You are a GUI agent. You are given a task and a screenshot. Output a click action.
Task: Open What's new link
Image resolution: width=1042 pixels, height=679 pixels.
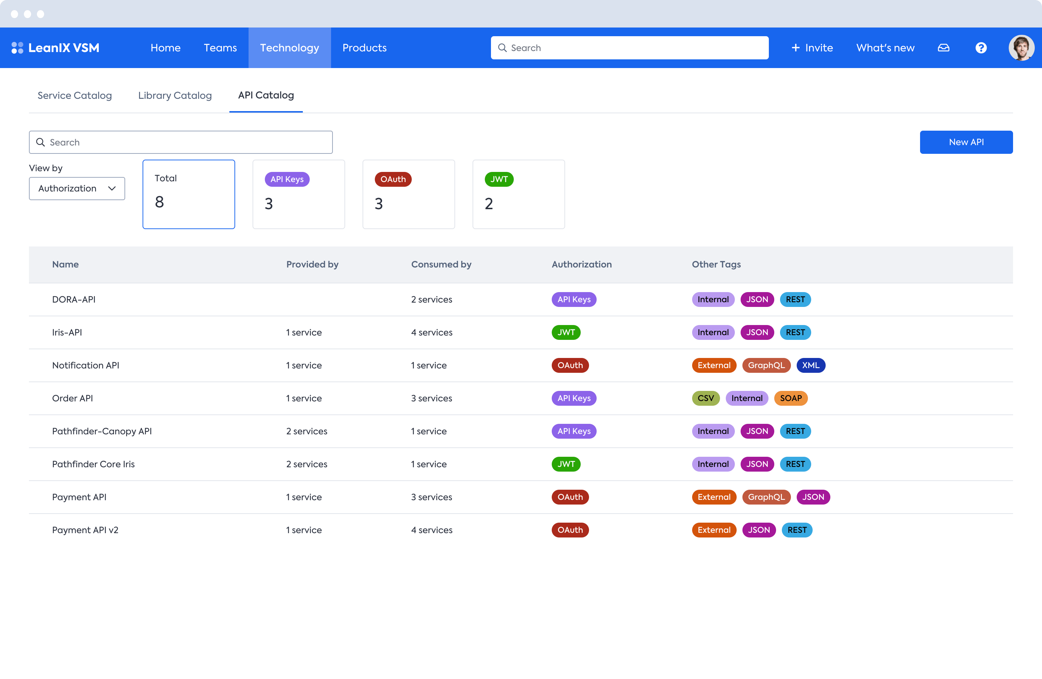[885, 48]
